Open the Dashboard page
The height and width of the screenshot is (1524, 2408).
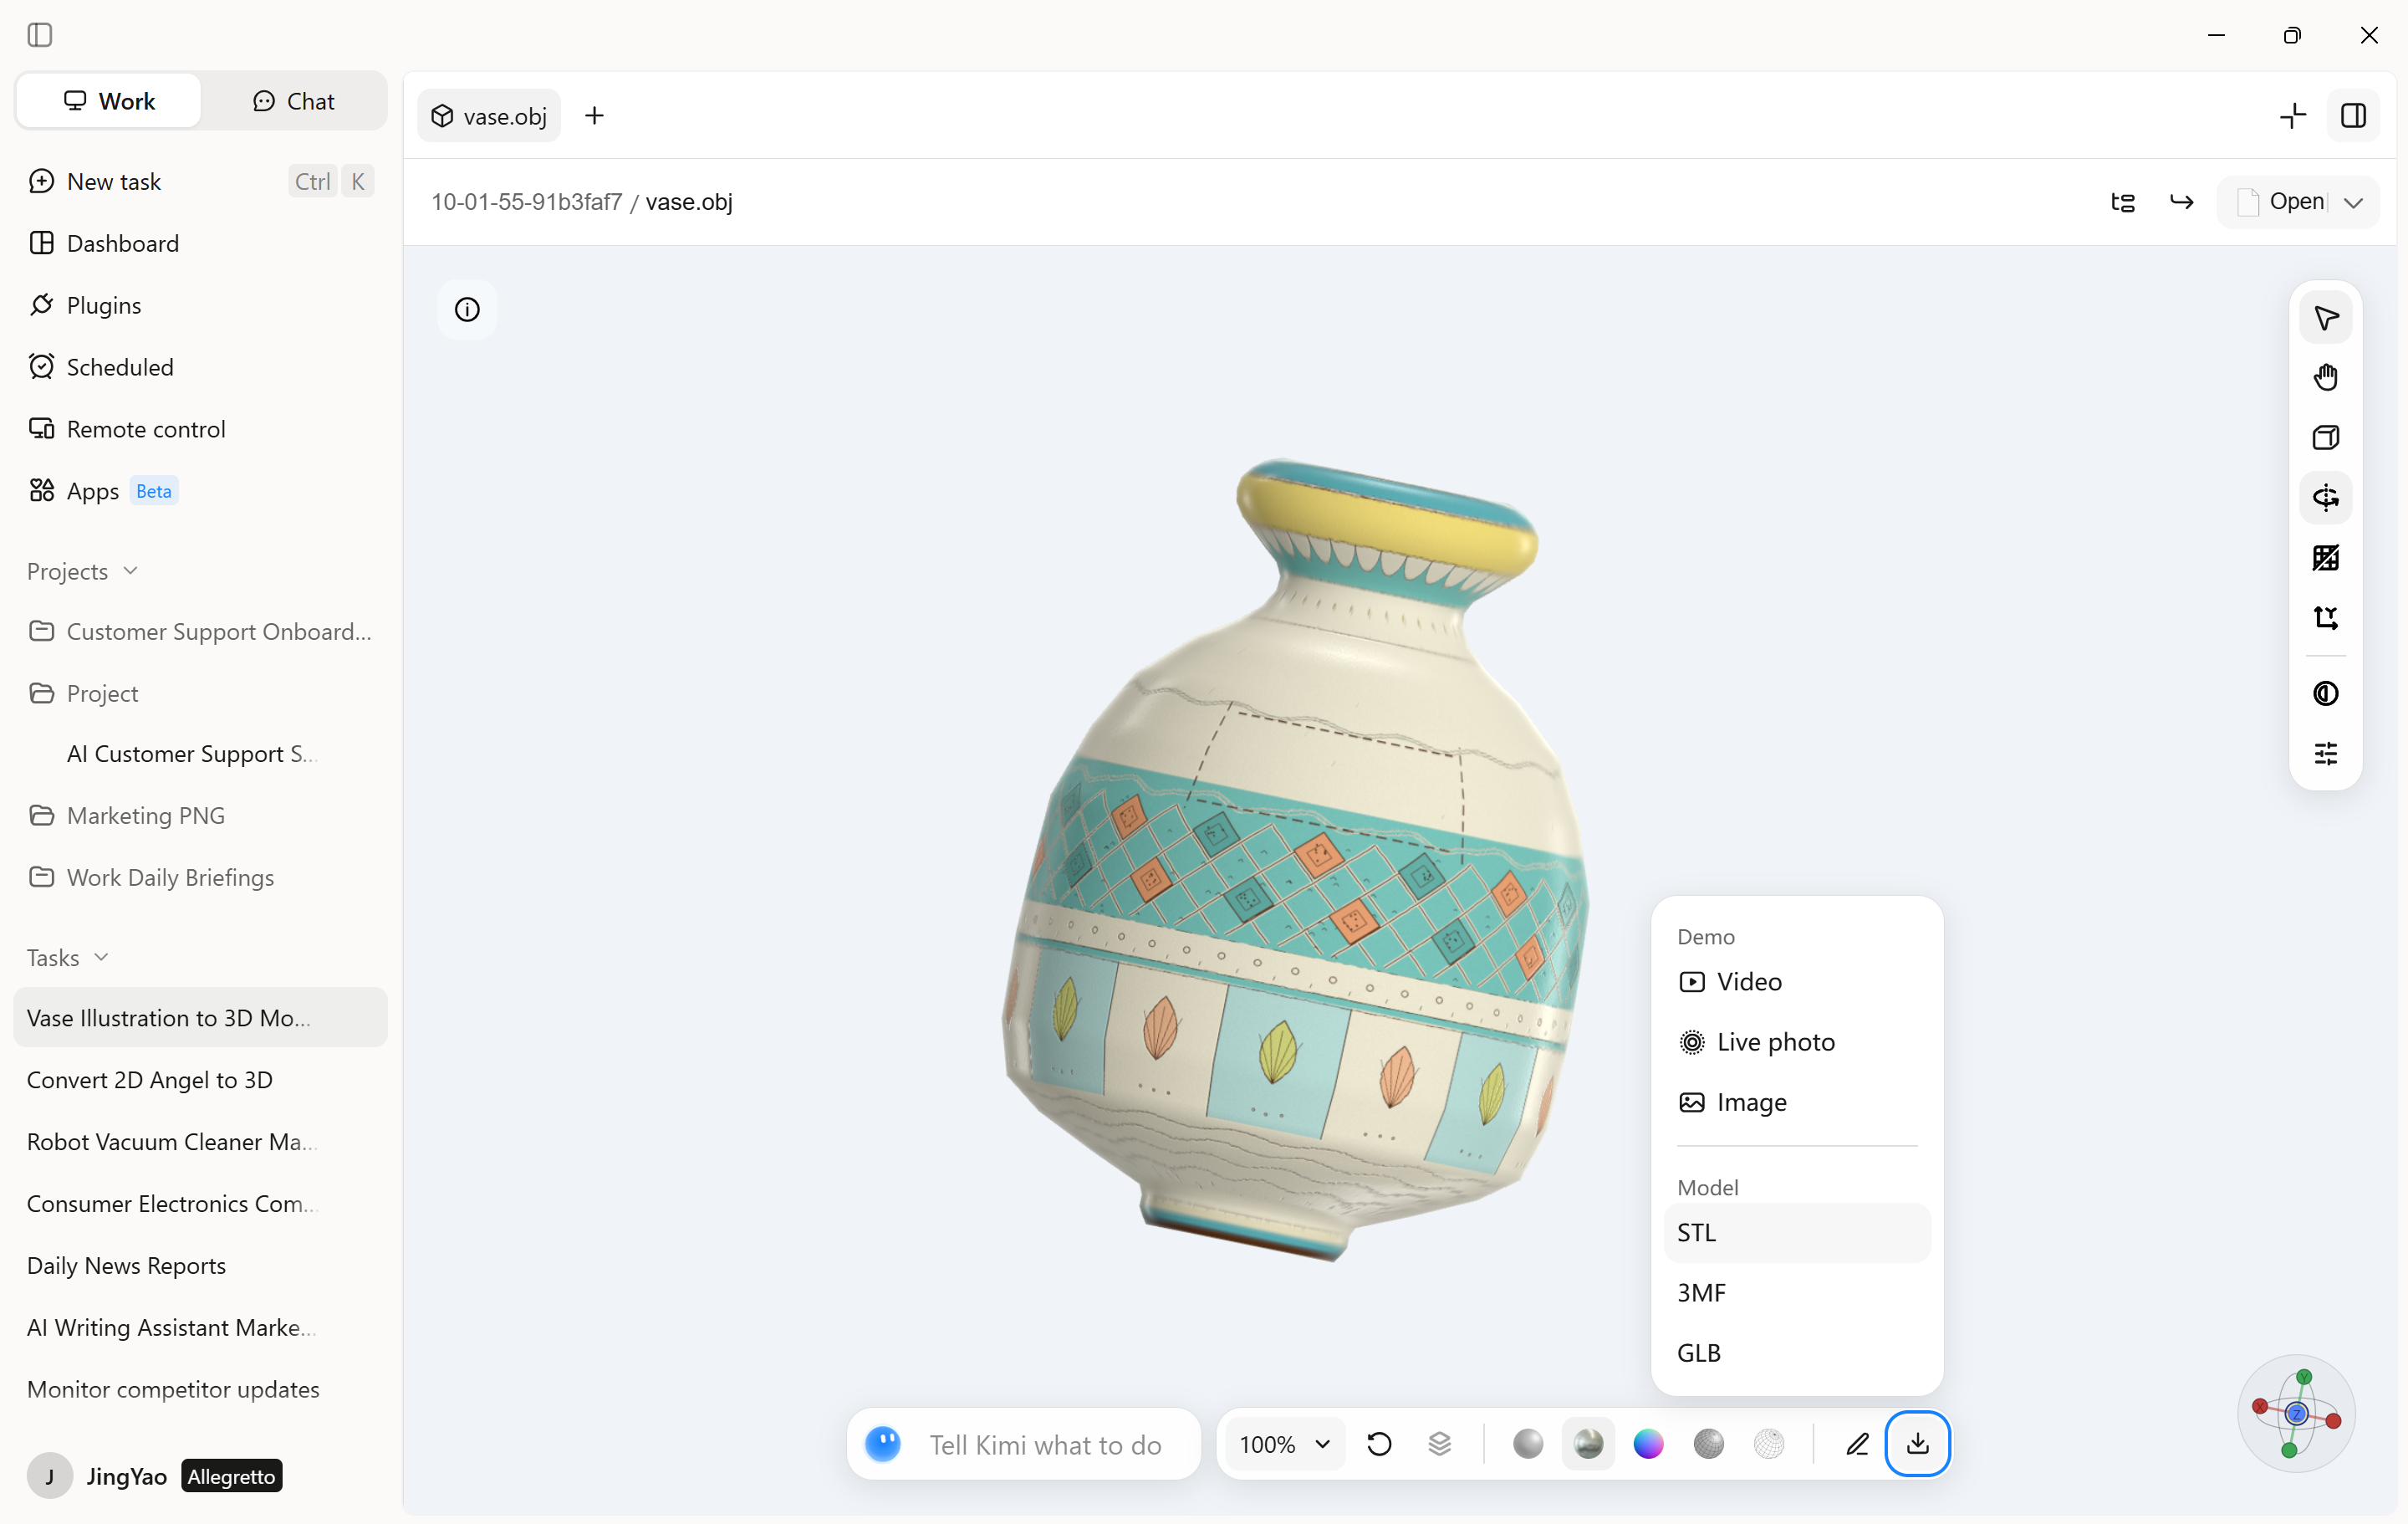(200, 243)
